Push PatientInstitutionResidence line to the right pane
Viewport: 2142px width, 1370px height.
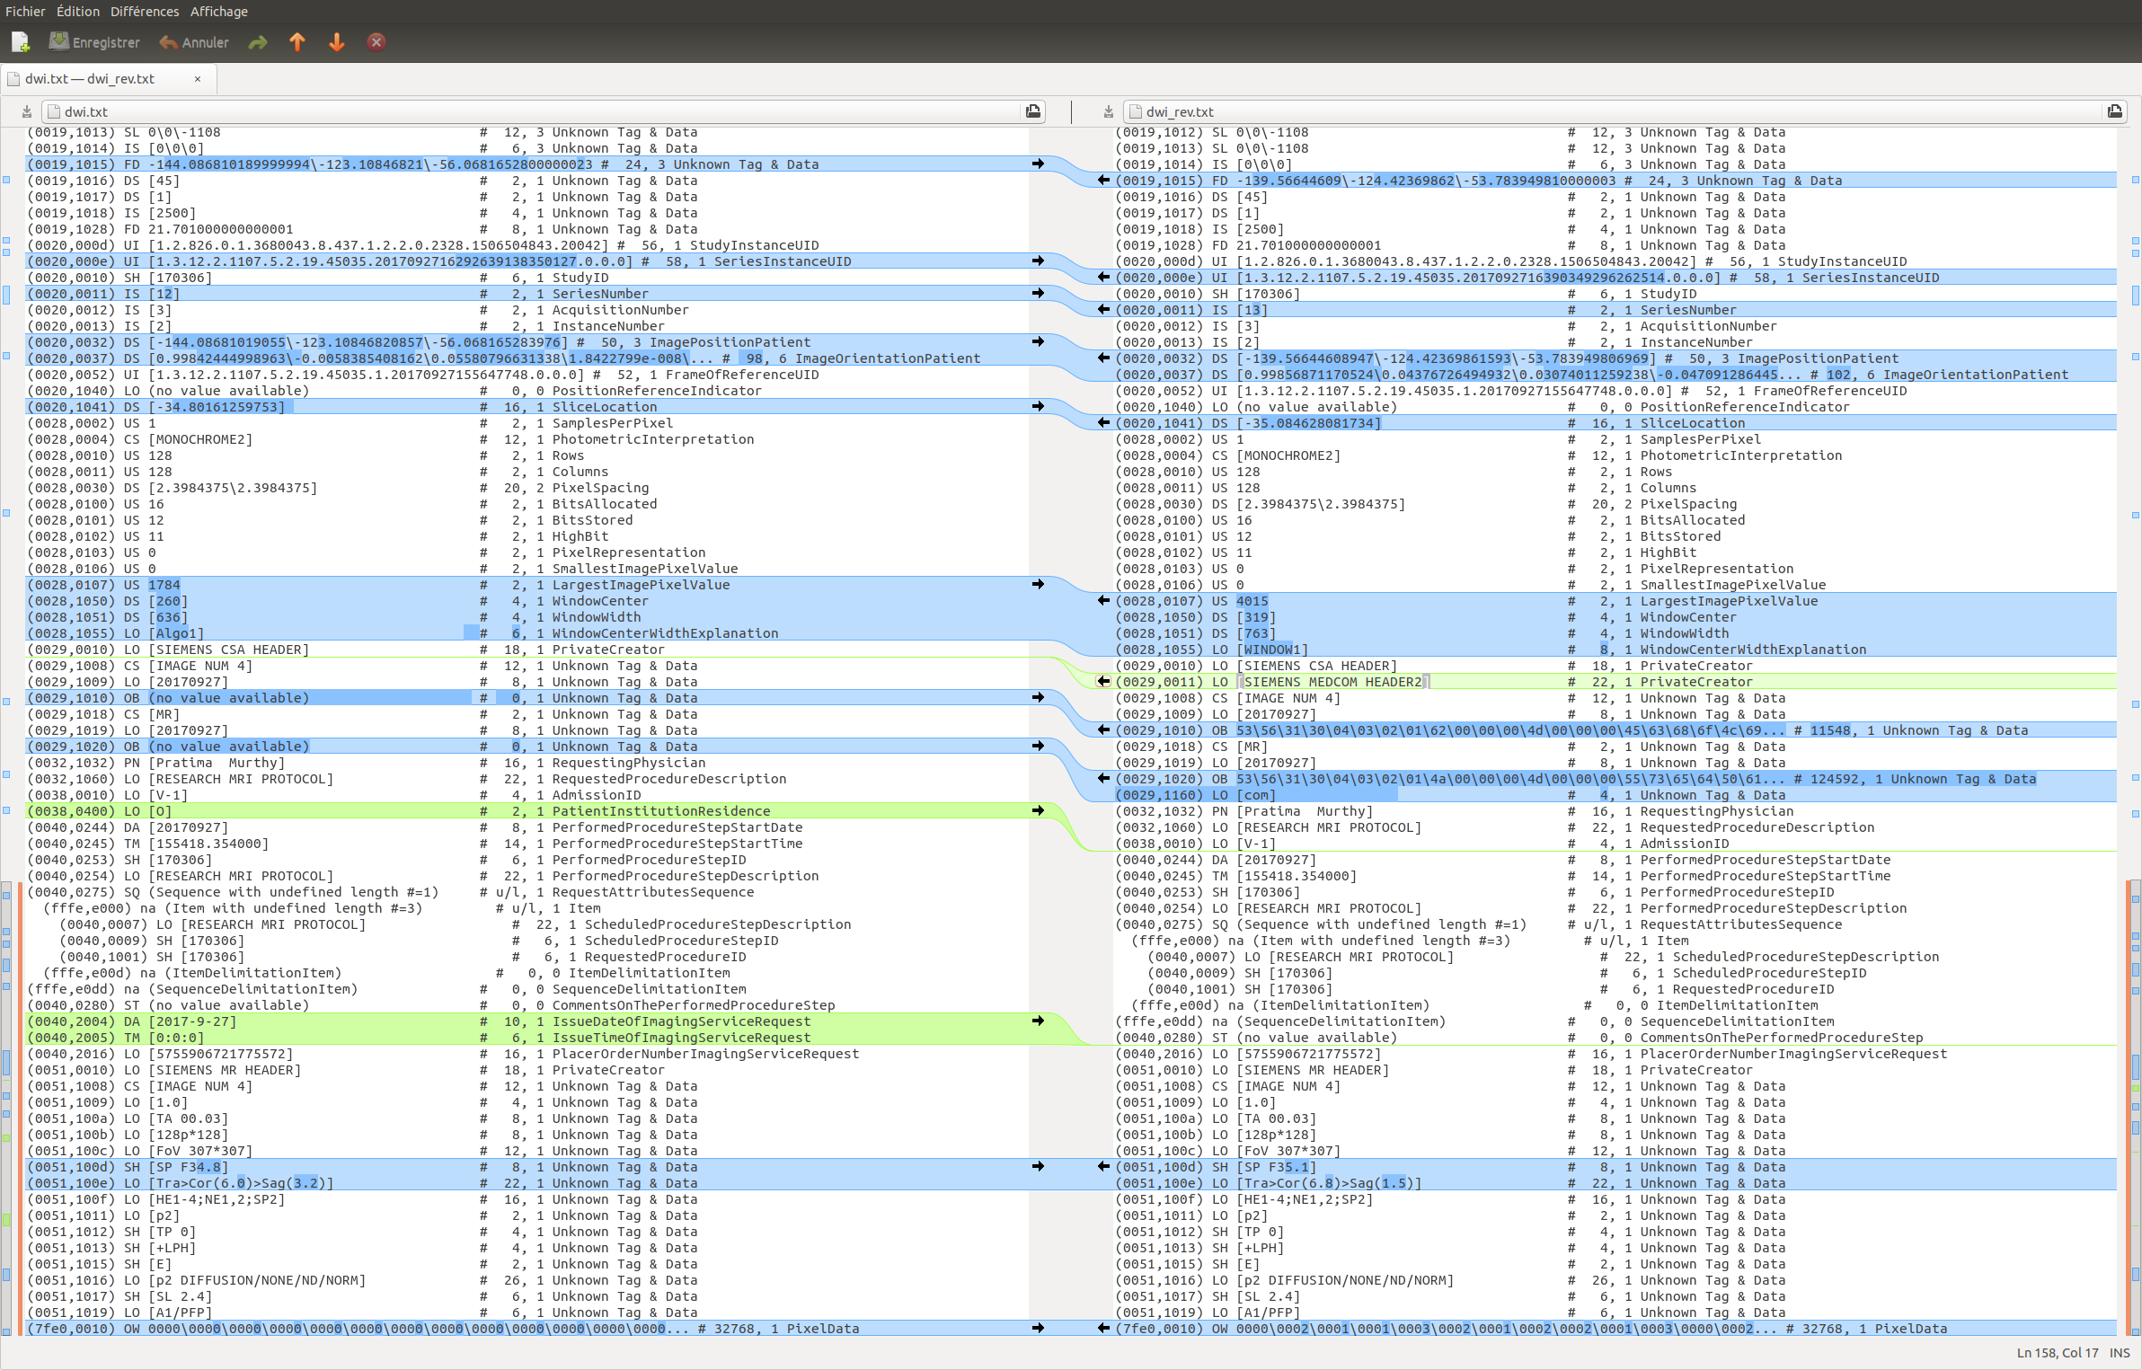tap(1038, 811)
